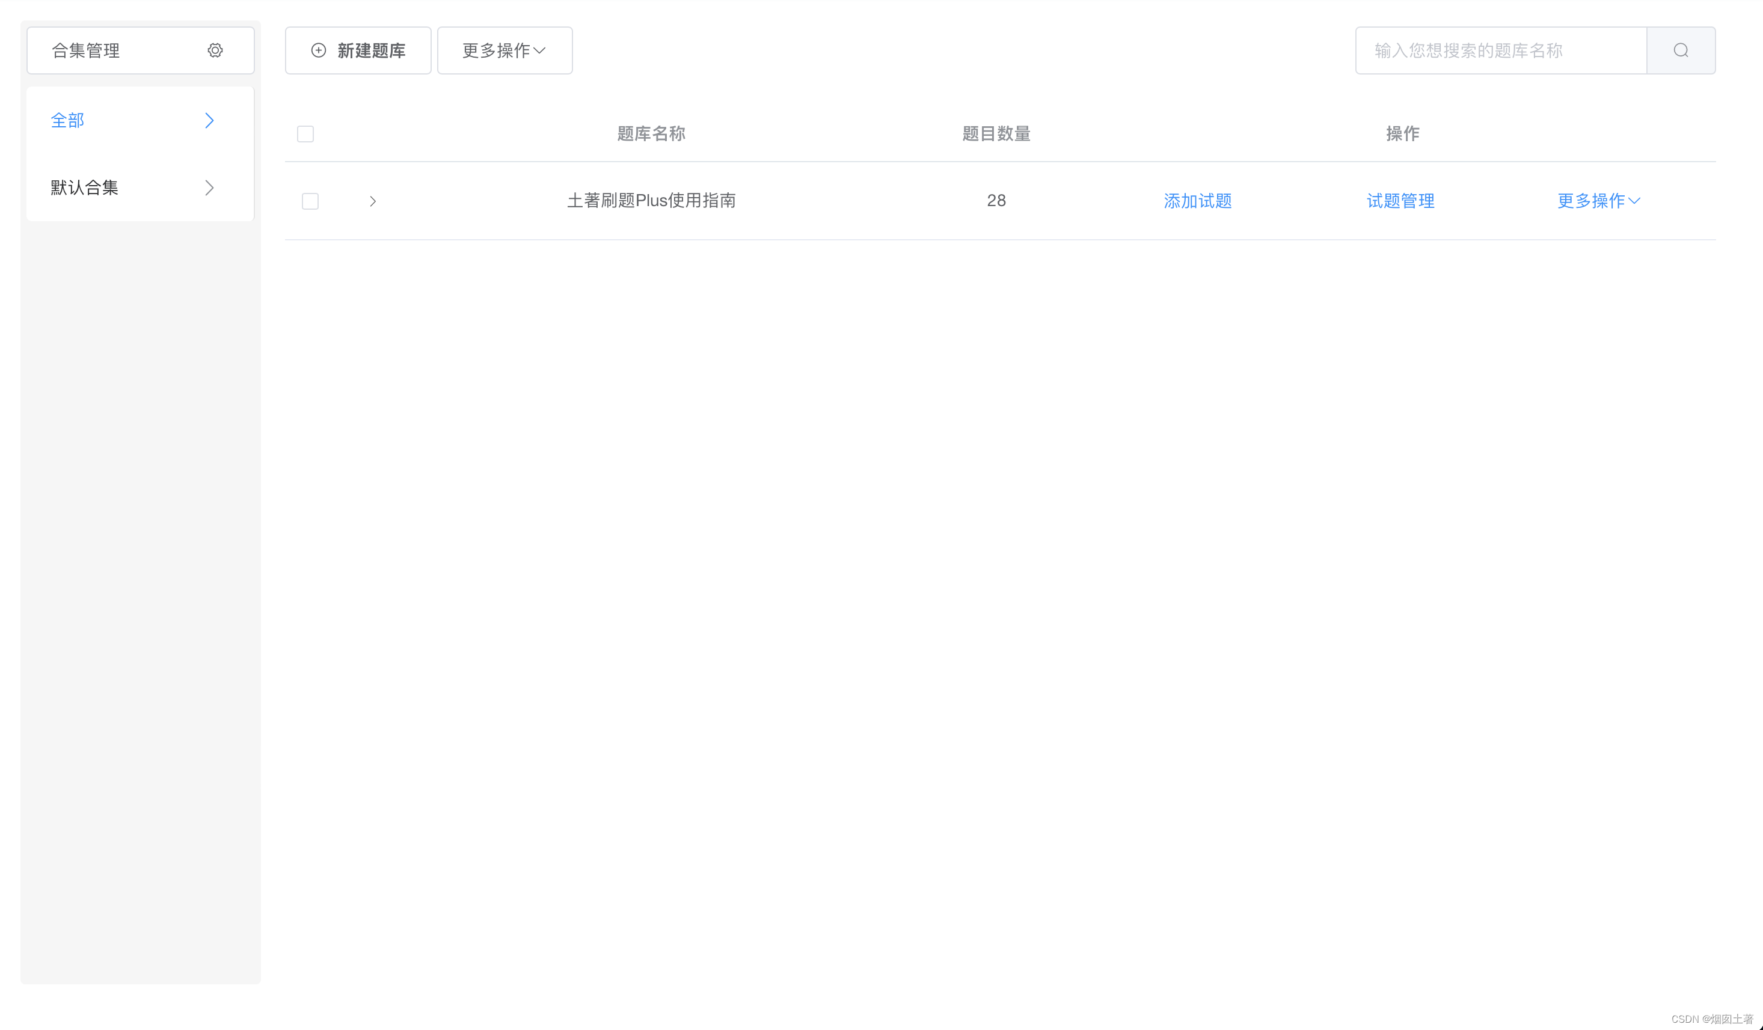
Task: Click the 题目数量 column header
Action: coord(996,133)
